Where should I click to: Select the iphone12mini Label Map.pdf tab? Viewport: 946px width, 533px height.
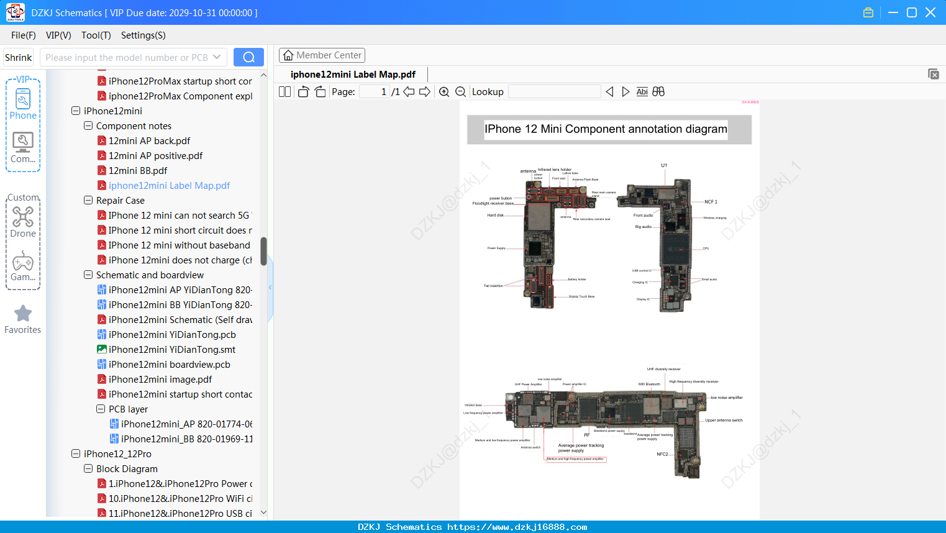click(x=353, y=75)
